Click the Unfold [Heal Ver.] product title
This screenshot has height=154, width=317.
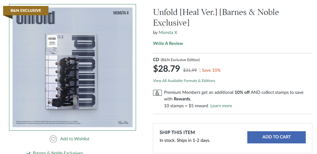click(216, 17)
